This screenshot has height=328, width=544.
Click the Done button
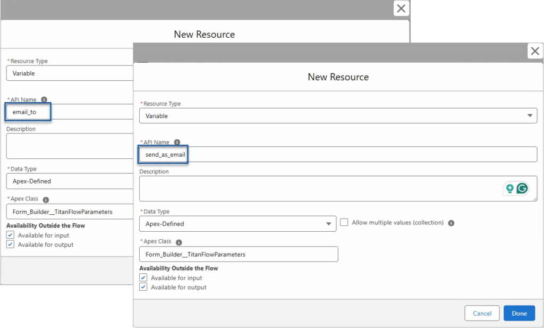point(519,313)
